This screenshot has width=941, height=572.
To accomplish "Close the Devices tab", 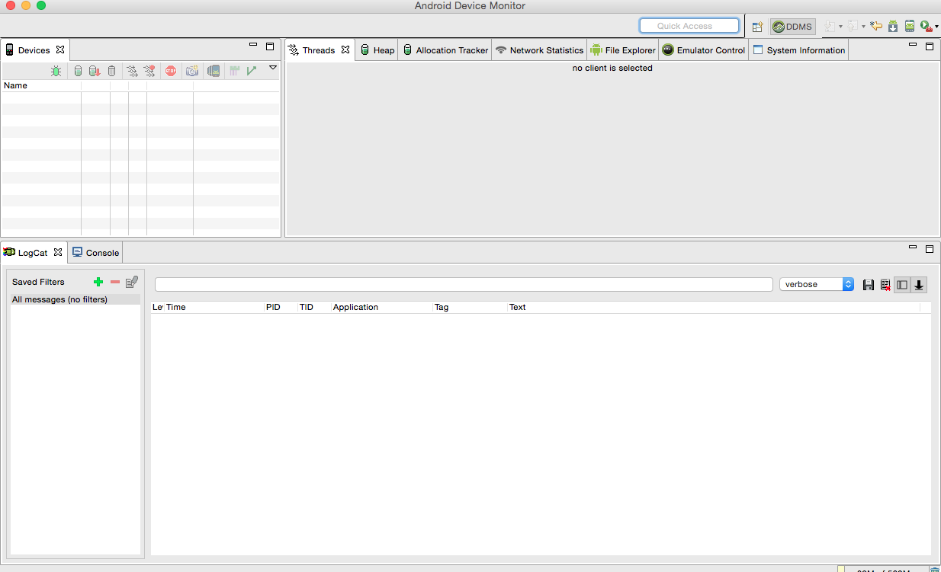I will pos(59,50).
